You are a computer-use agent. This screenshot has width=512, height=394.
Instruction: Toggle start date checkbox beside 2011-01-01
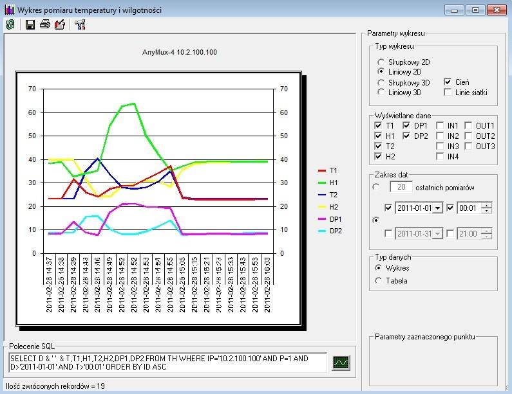point(388,208)
